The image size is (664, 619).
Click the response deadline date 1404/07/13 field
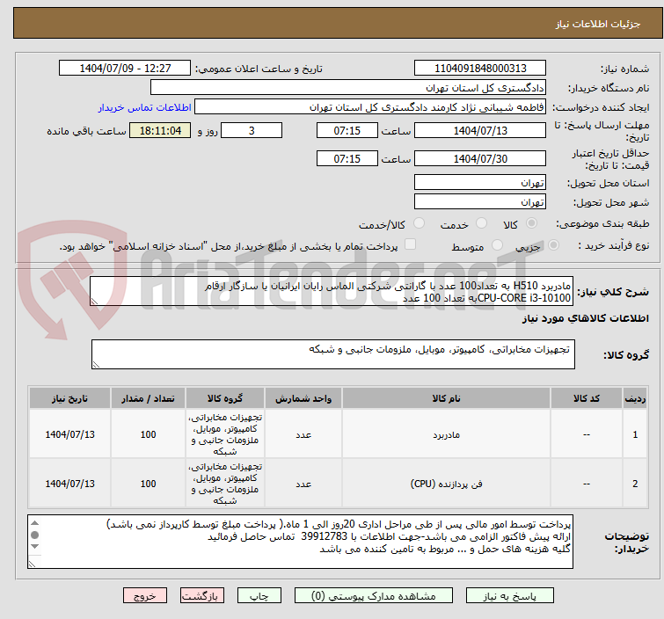(480, 130)
